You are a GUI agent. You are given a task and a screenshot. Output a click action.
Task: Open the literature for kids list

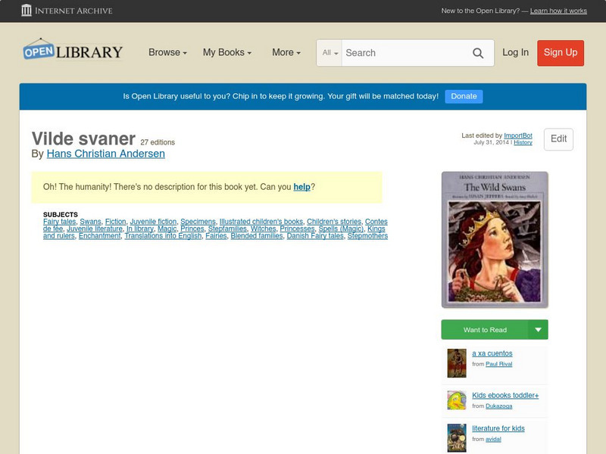[x=498, y=428]
